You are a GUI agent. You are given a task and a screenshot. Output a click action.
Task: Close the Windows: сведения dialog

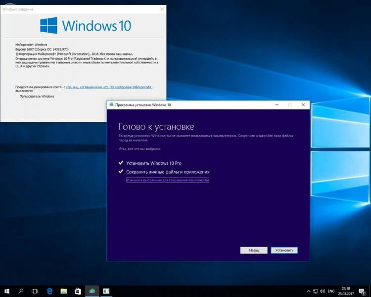[162, 9]
